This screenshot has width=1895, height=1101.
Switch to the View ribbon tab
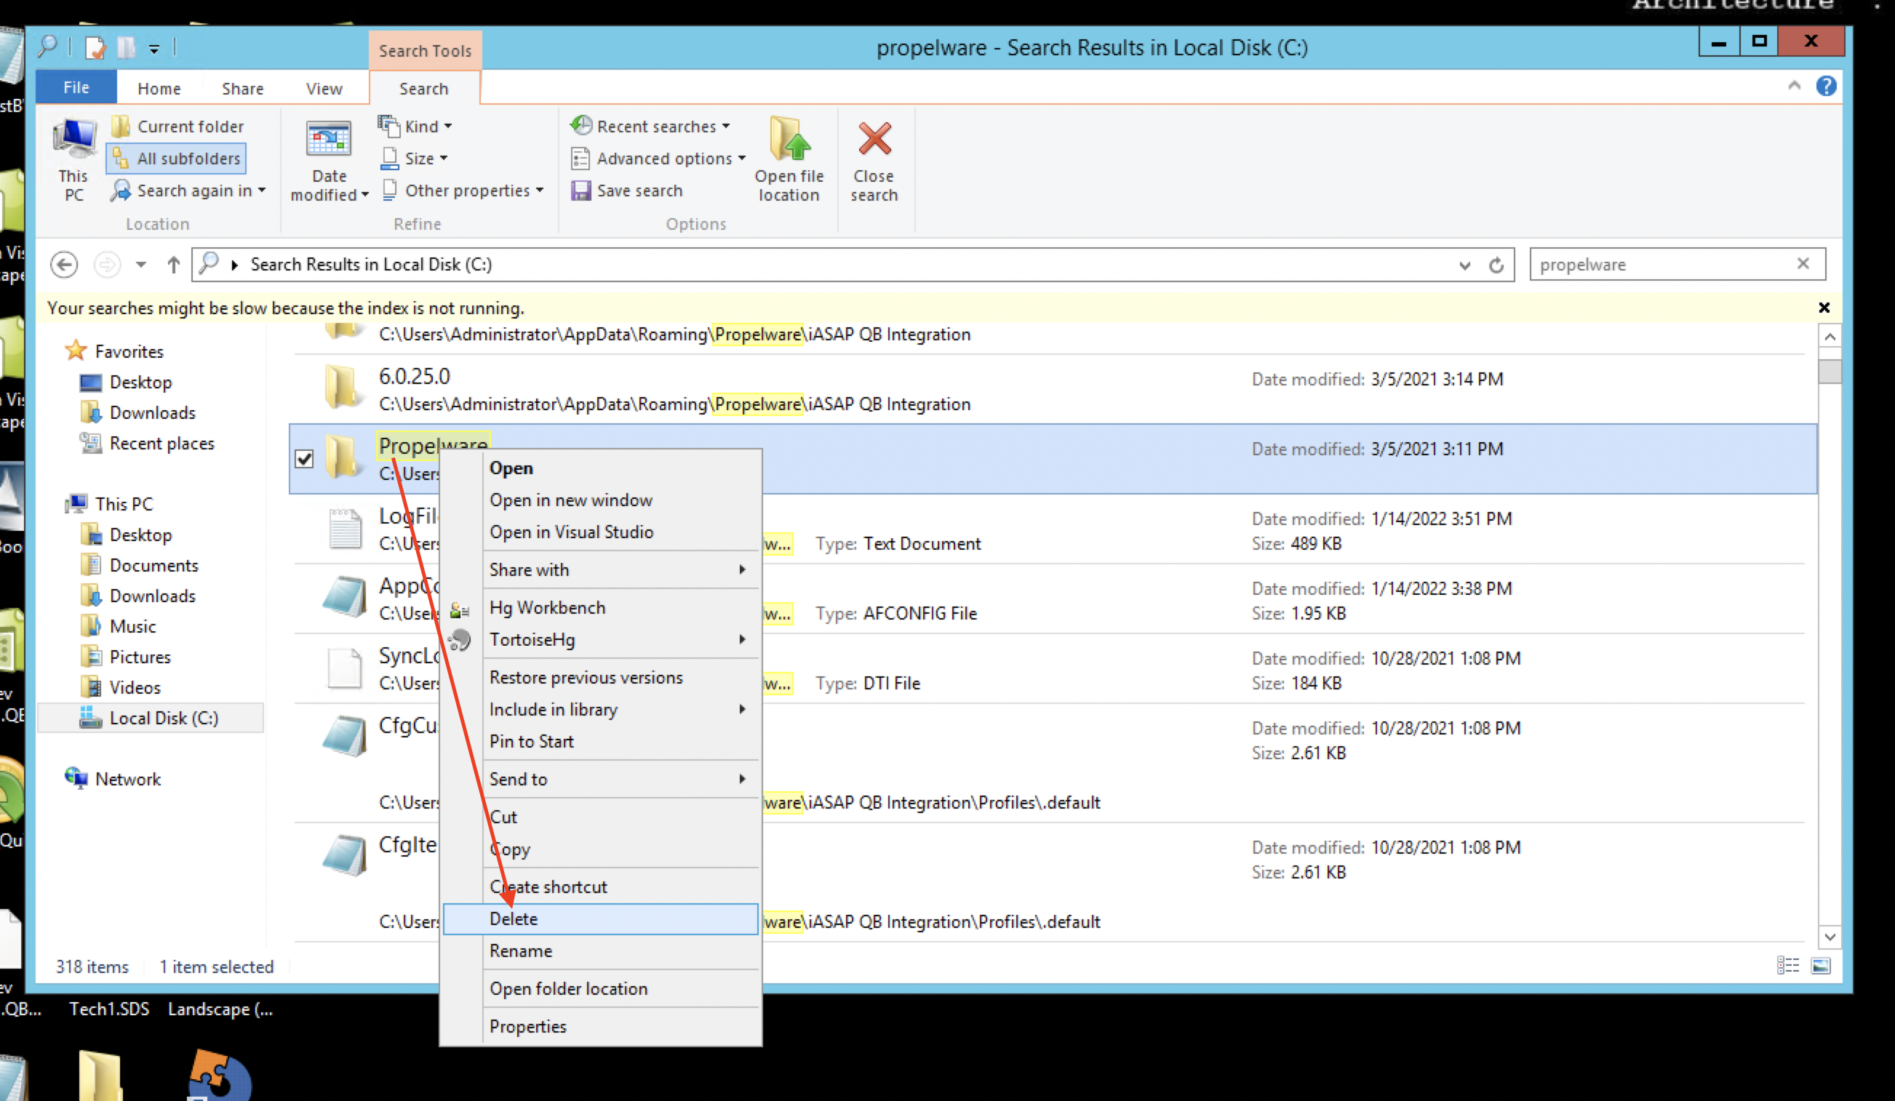tap(324, 89)
